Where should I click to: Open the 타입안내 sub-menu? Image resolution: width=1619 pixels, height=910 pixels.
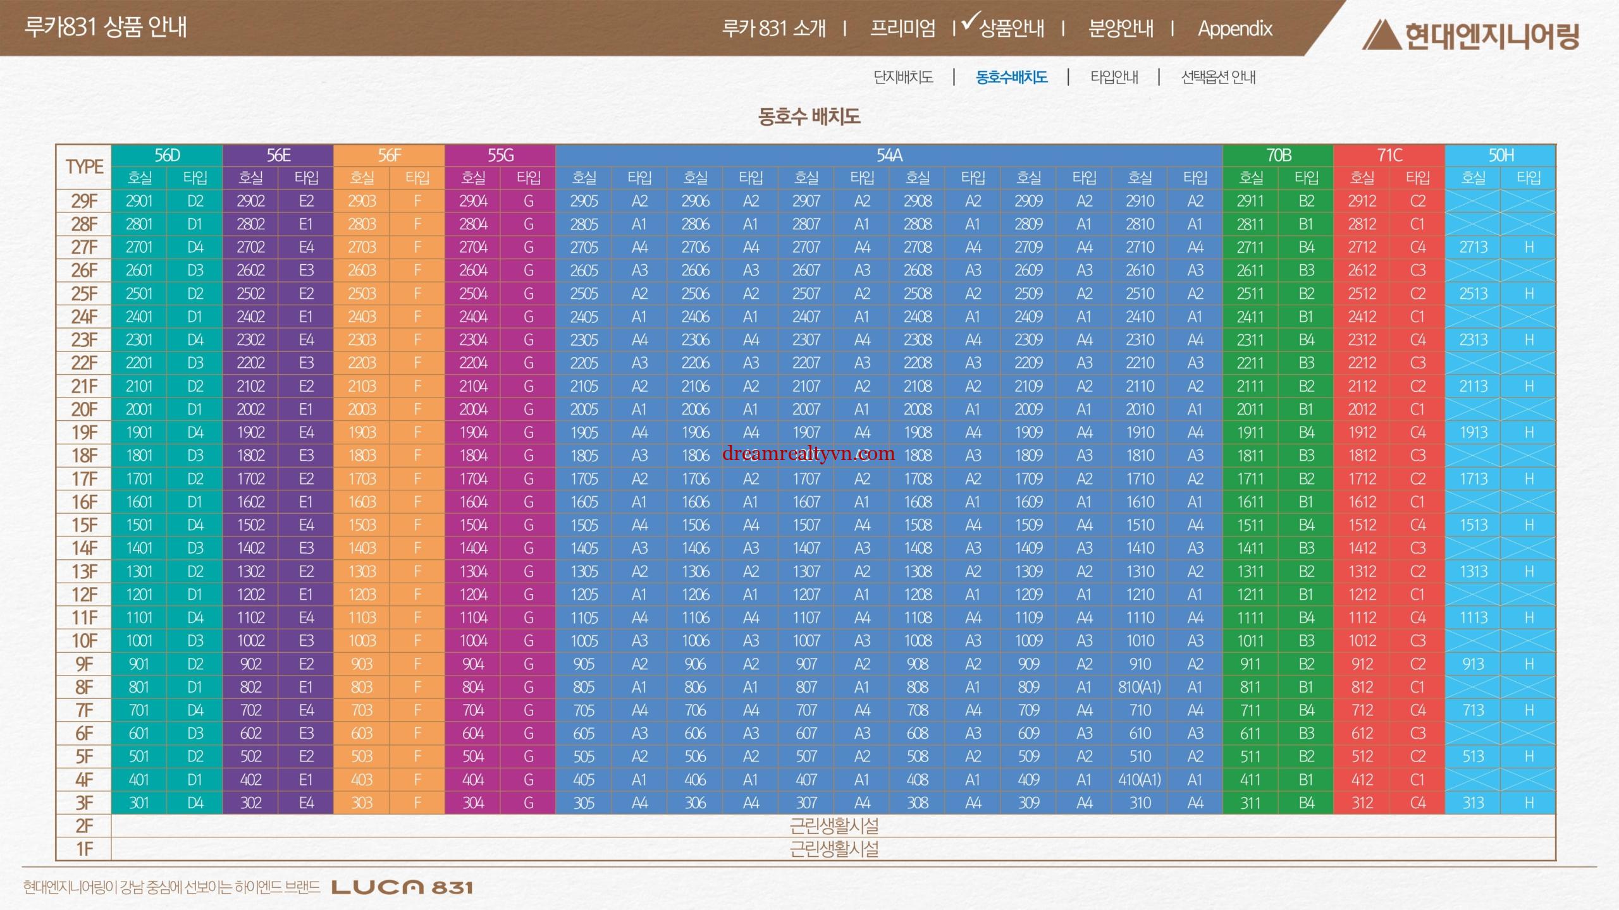tap(1114, 77)
